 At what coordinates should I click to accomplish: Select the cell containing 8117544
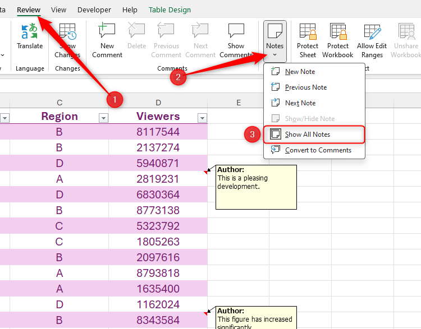(158, 132)
